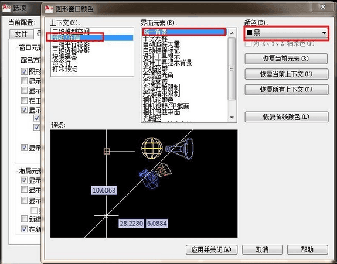Screen dimensions: 337x264
Task: Open the 颜色 dropdown arrow
Action: (324, 33)
